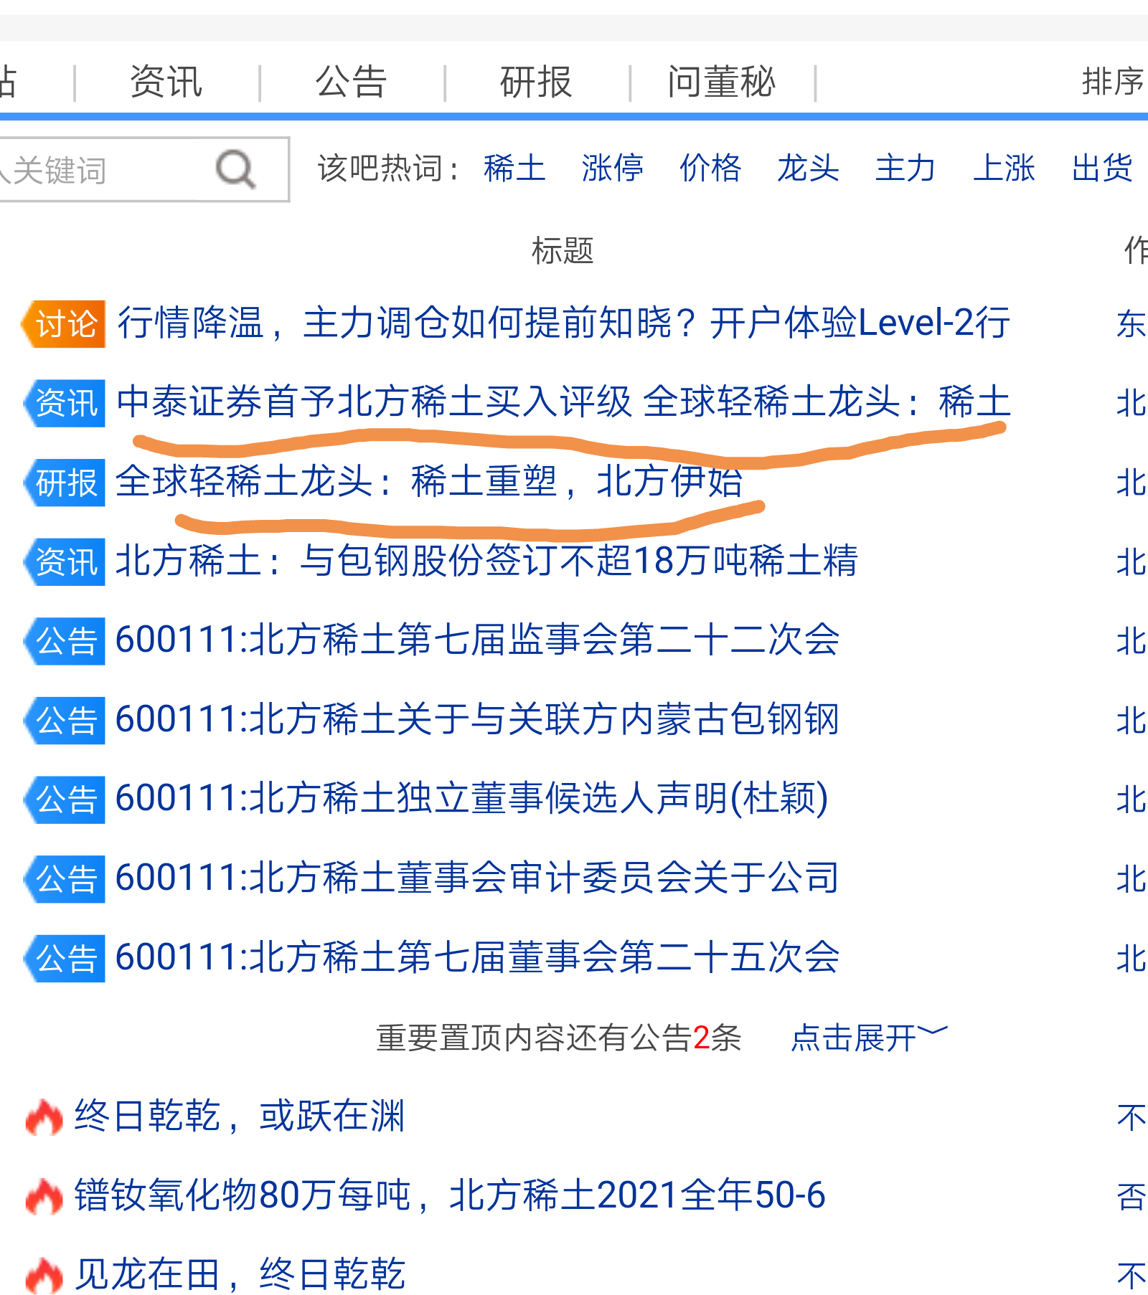Select hot word 出货
Viewport: 1148px width, 1295px height.
pyautogui.click(x=1102, y=169)
